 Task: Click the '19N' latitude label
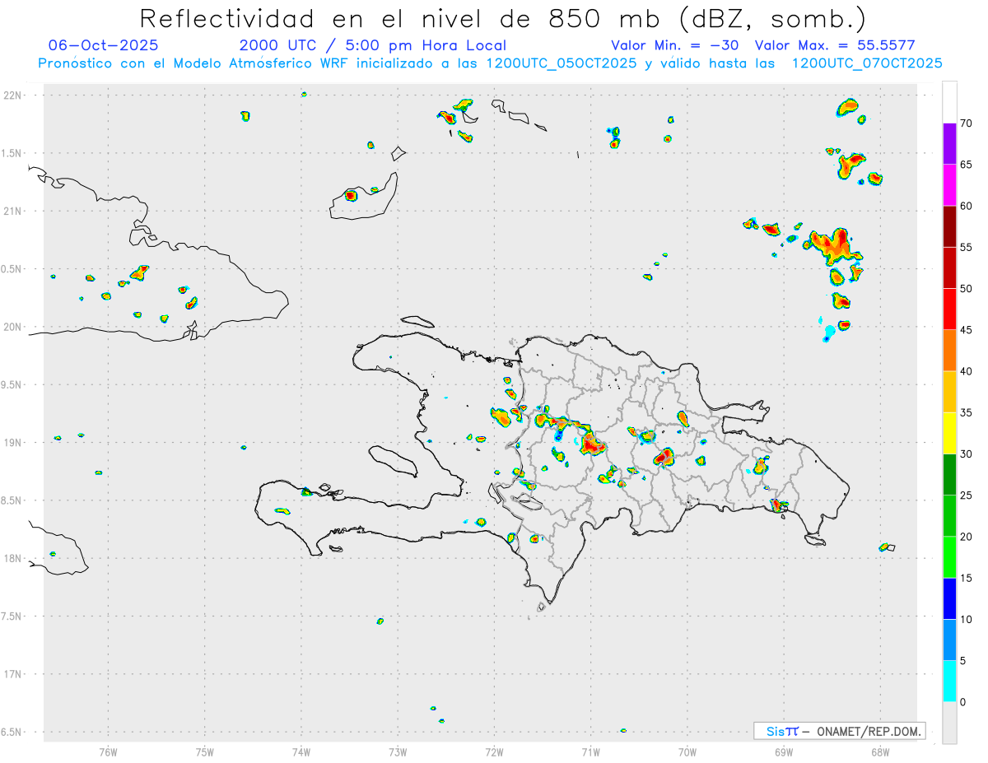tap(12, 443)
